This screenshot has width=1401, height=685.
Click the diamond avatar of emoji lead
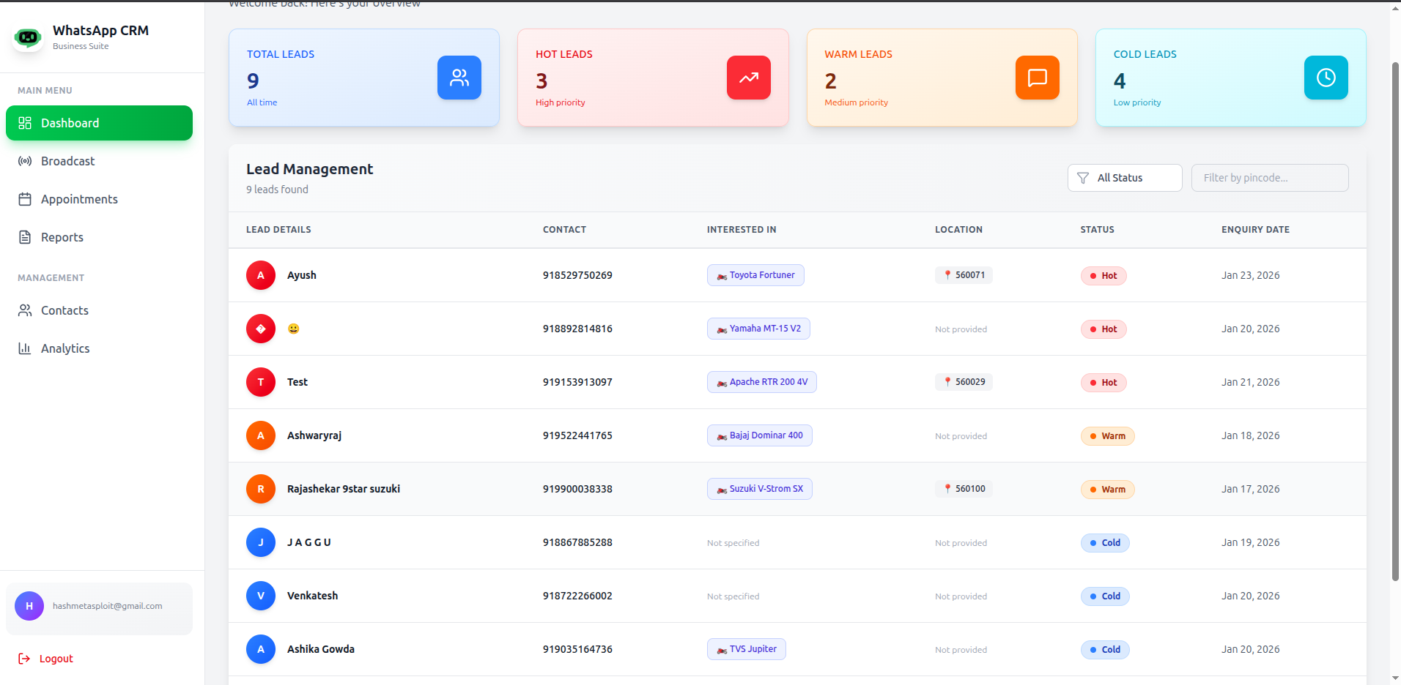click(x=261, y=329)
